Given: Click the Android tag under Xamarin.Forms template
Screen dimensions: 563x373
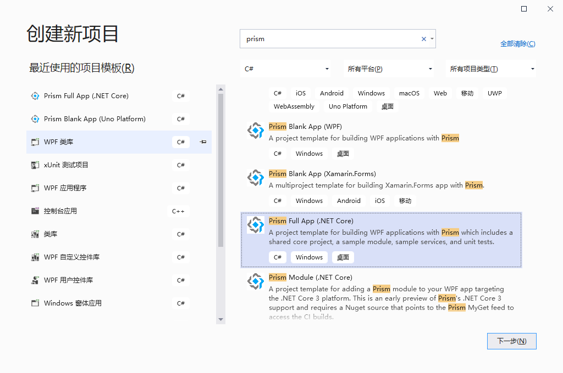Looking at the screenshot, I should point(349,201).
